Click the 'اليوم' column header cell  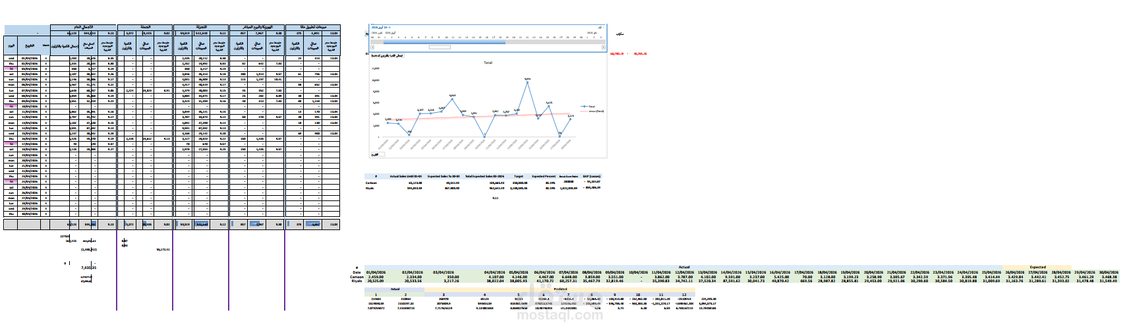coord(11,45)
